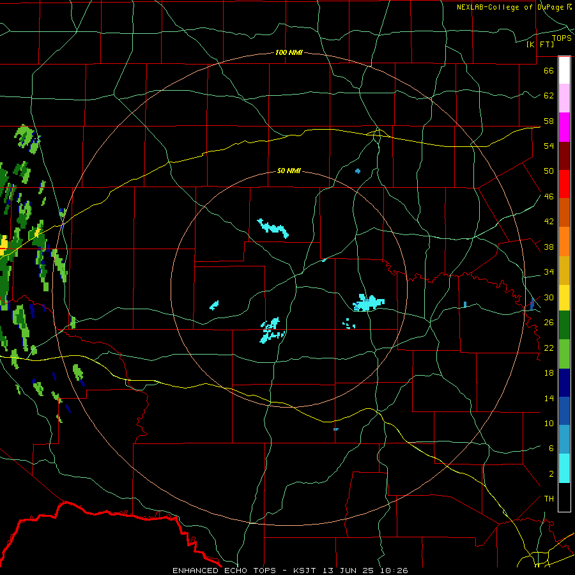Click the '2' legend value
The height and width of the screenshot is (575, 575).
coord(551,474)
